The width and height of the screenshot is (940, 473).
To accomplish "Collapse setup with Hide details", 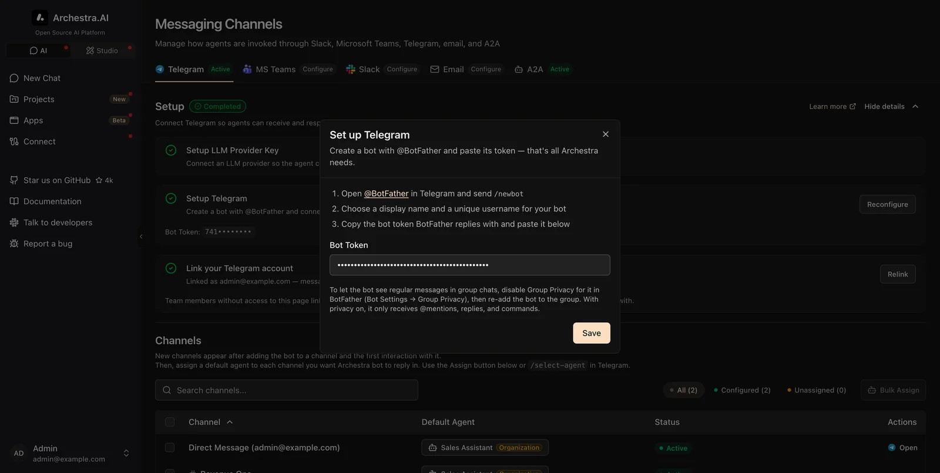I will pos(891,106).
